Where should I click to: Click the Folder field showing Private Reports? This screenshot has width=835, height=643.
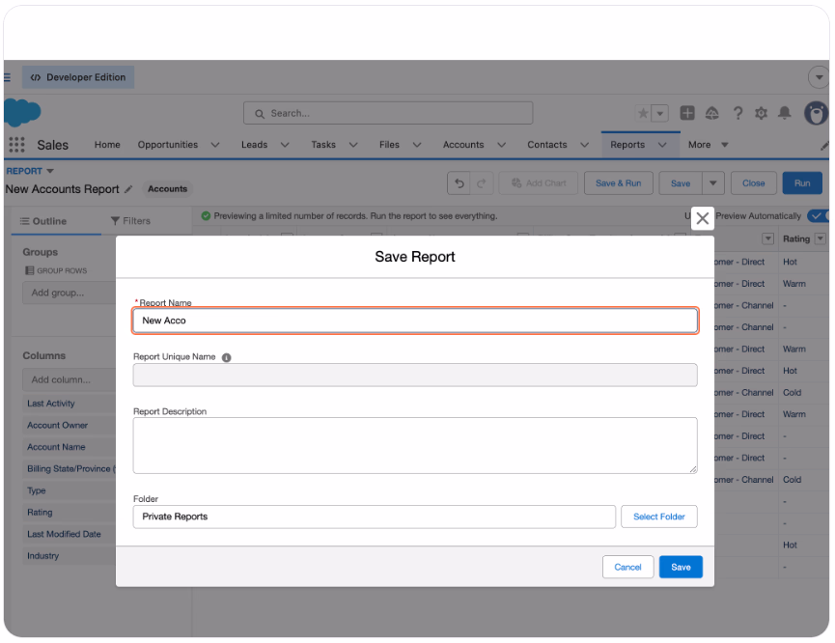coord(375,517)
